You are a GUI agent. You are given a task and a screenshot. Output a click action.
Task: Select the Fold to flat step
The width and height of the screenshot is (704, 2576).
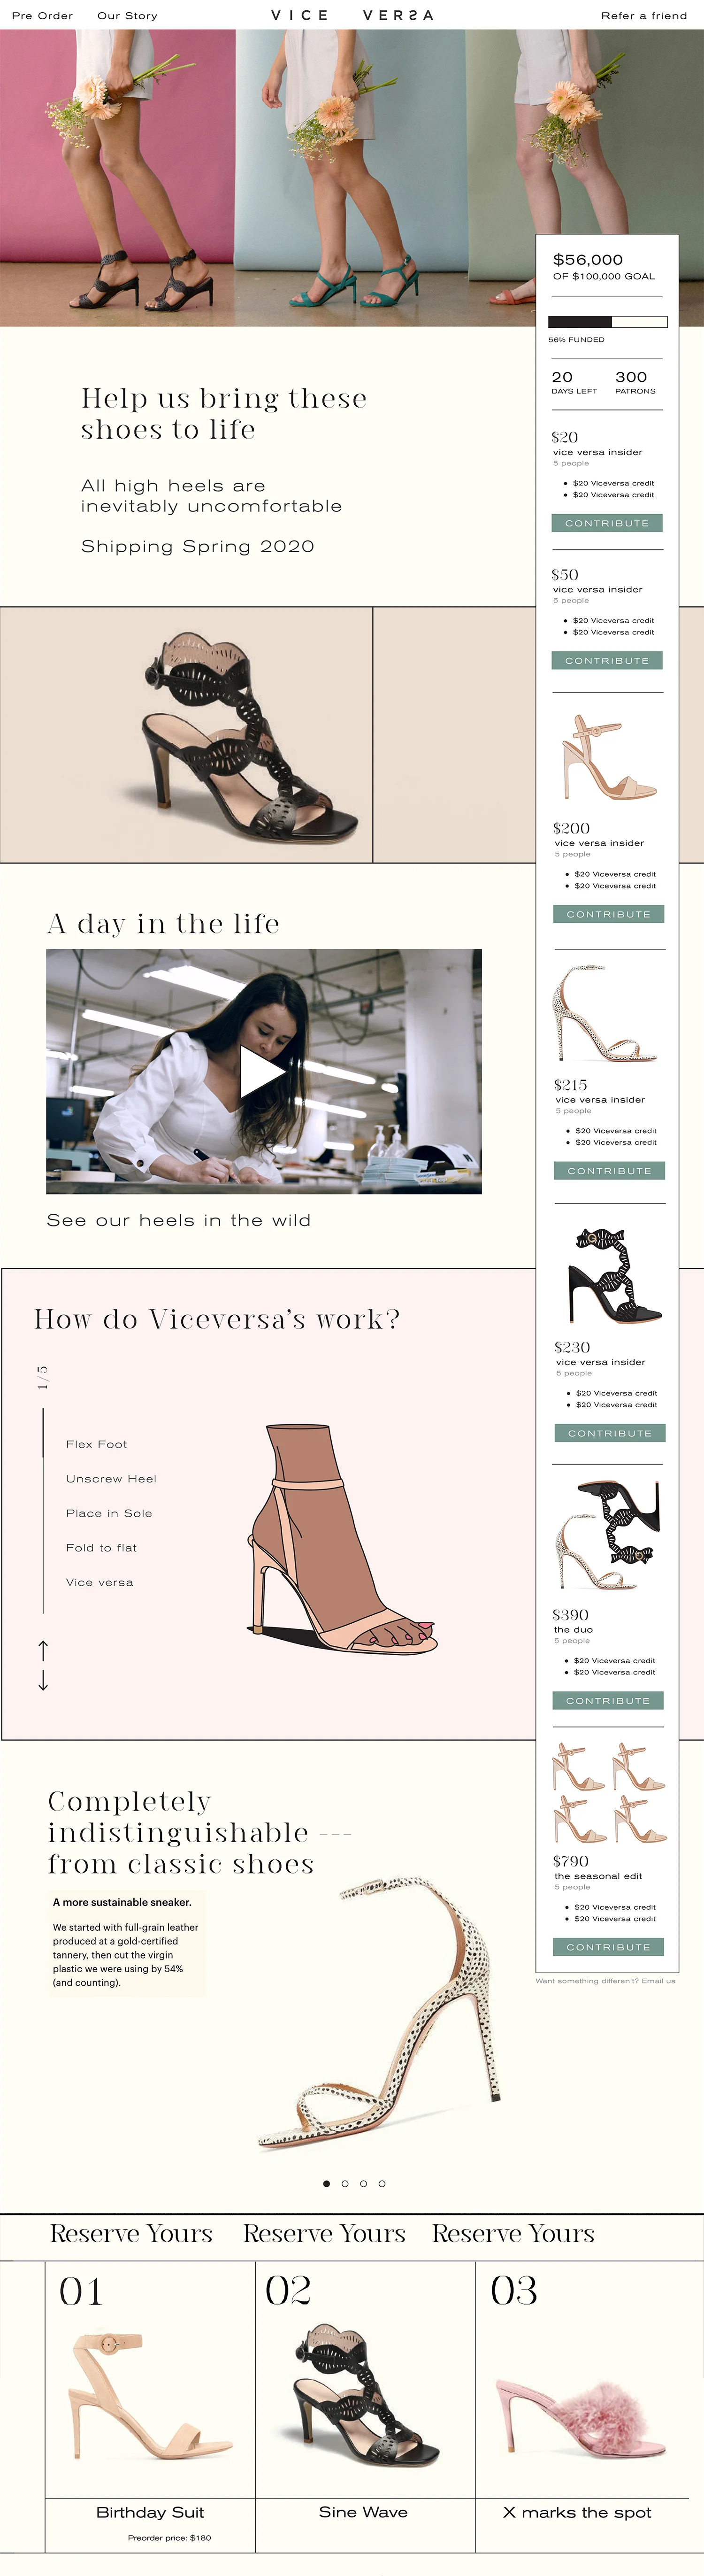101,1547
